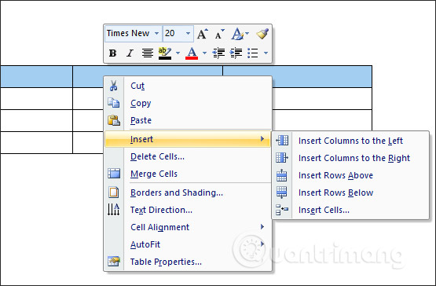
Task: Click the Paste clipboard icon
Action: 114,120
